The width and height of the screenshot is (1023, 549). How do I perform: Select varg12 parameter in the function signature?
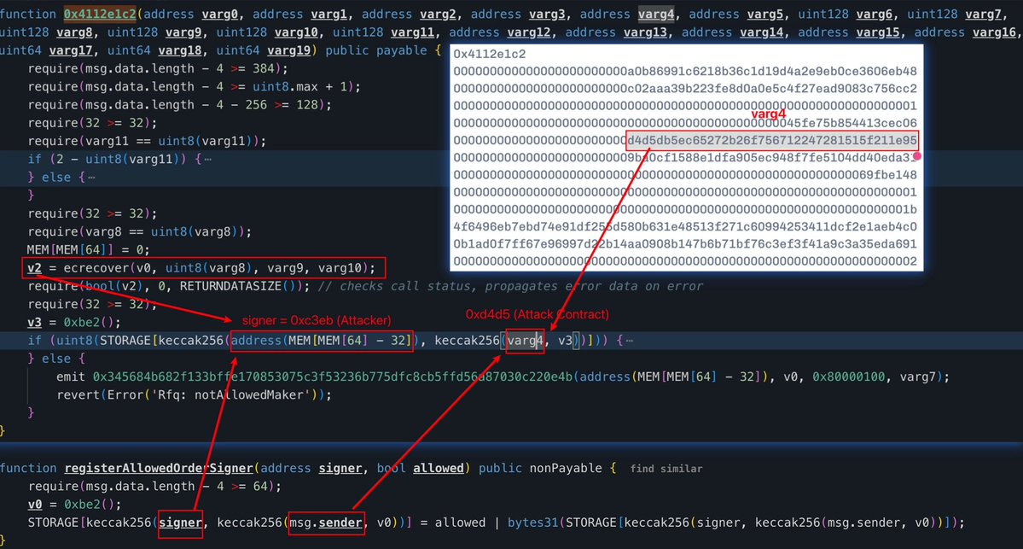pyautogui.click(x=528, y=32)
